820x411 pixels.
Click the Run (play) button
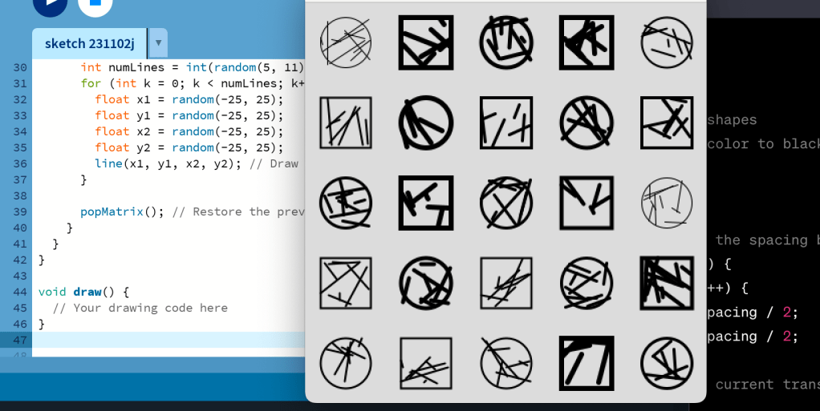pos(50,4)
